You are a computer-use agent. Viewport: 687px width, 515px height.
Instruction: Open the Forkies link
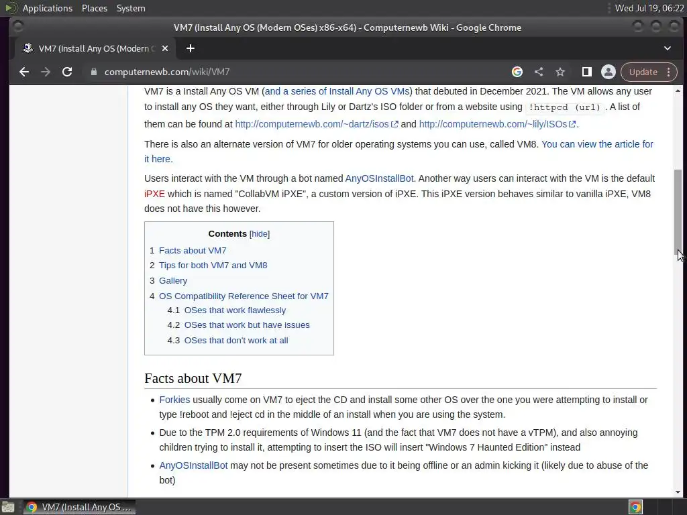(x=174, y=400)
